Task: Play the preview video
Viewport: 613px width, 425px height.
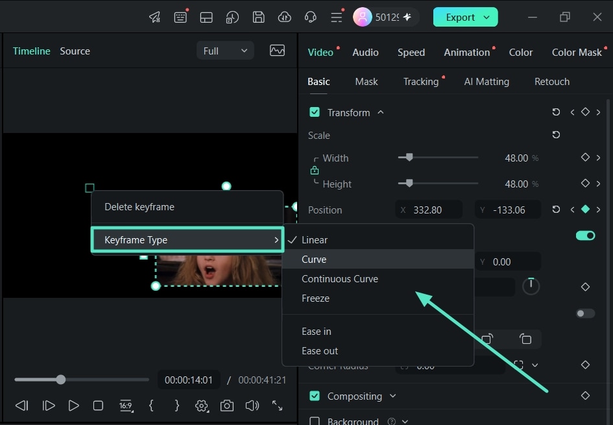Action: (x=73, y=406)
